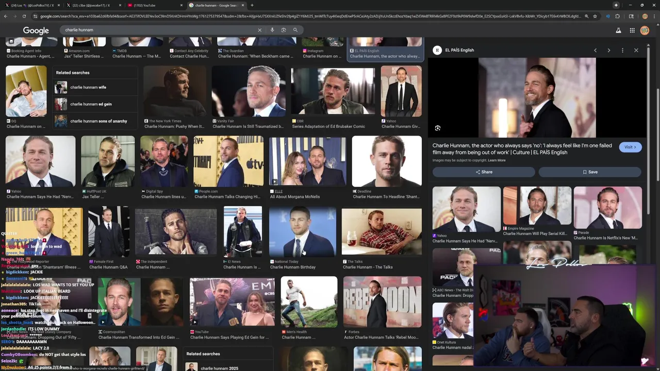Viewport: 660px width, 371px height.
Task: Open ELLE All About Morgana McNelis thumbnail
Action: (307, 161)
